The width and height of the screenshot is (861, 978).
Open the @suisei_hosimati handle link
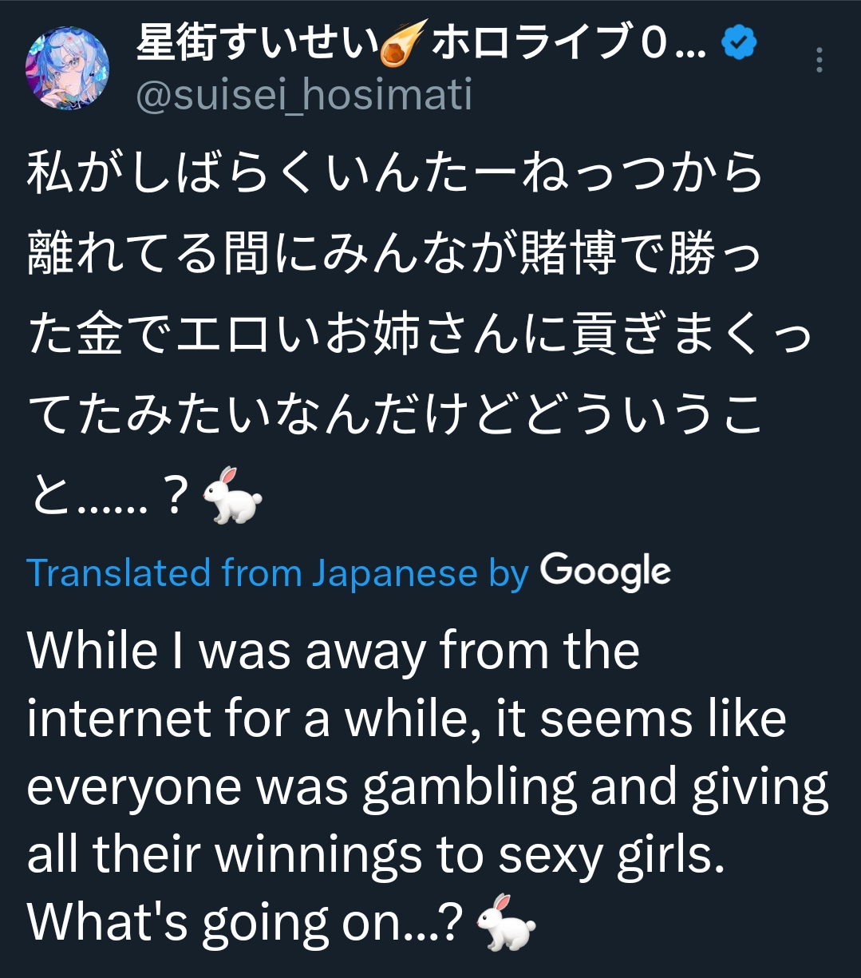click(304, 95)
